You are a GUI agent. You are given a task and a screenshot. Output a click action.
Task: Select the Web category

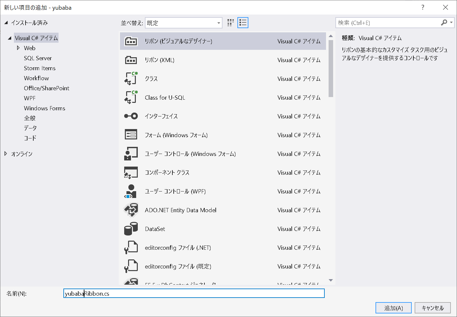click(x=29, y=48)
